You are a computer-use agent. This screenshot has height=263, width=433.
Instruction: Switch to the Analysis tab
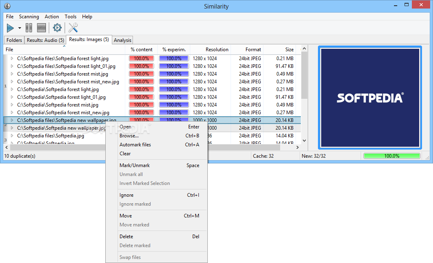click(x=122, y=40)
